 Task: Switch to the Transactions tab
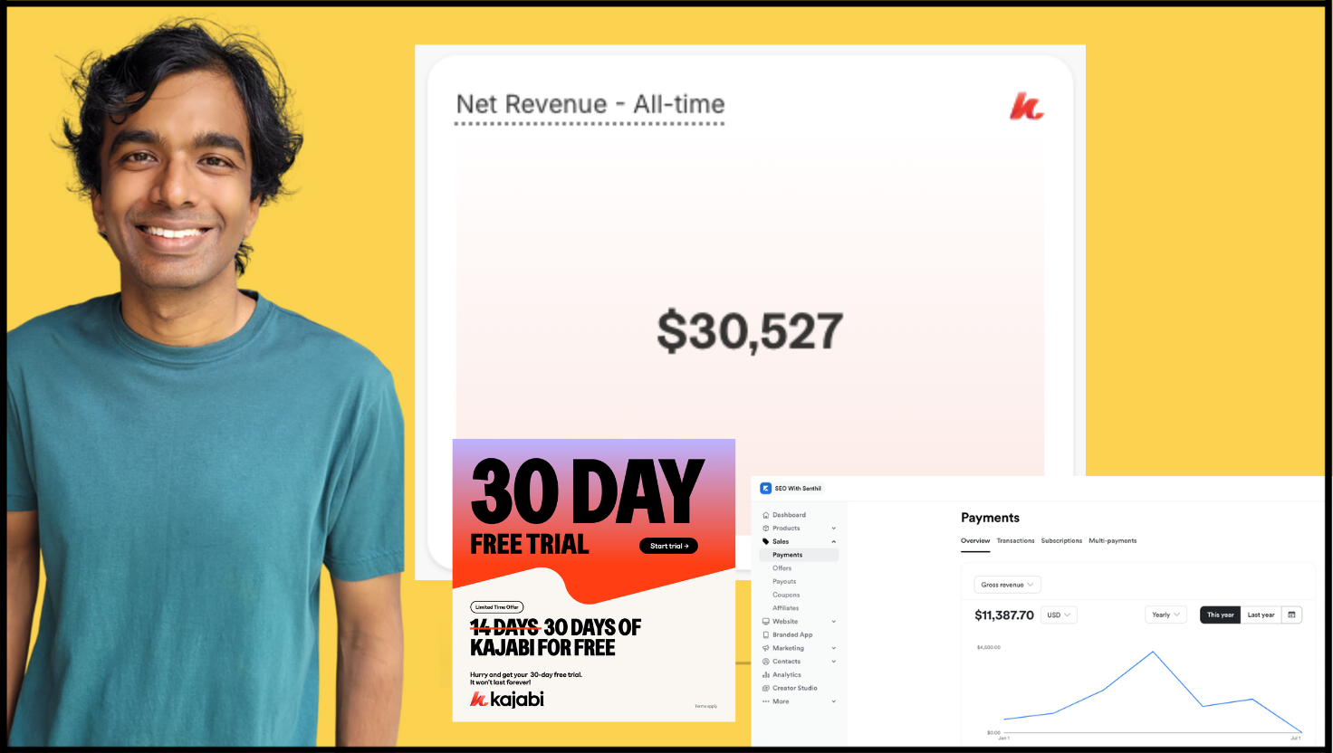(1015, 540)
